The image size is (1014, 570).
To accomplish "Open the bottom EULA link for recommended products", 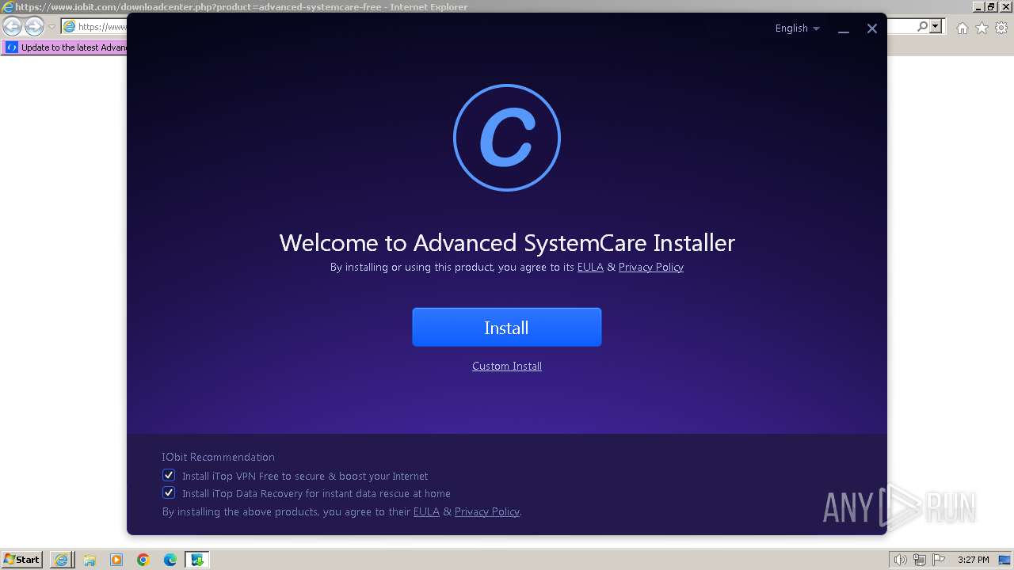I will pyautogui.click(x=426, y=511).
